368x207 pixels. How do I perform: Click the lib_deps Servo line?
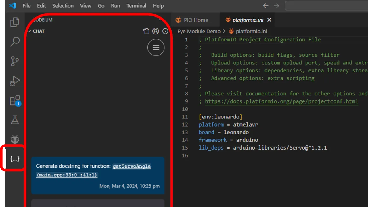pyautogui.click(x=263, y=148)
